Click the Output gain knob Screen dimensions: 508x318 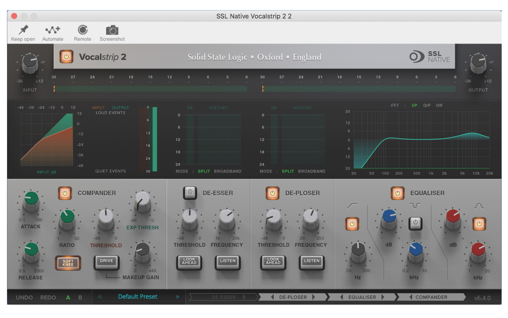pyautogui.click(x=478, y=63)
